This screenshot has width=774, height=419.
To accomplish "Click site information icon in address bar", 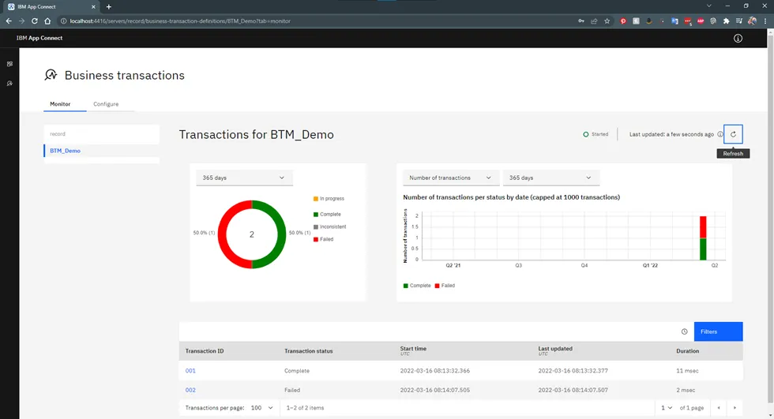I will click(64, 21).
